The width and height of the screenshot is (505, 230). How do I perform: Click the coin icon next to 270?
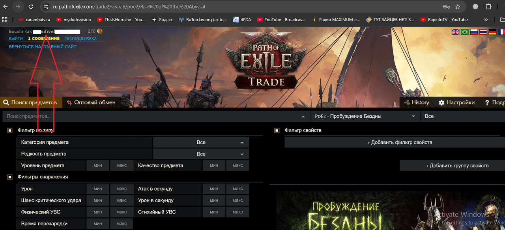point(99,31)
